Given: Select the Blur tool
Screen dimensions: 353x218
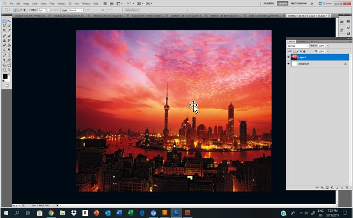Looking at the screenshot, I should (4, 50).
